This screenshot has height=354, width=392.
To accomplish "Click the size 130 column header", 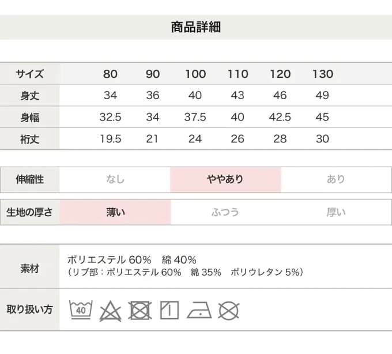I will pos(322,74).
